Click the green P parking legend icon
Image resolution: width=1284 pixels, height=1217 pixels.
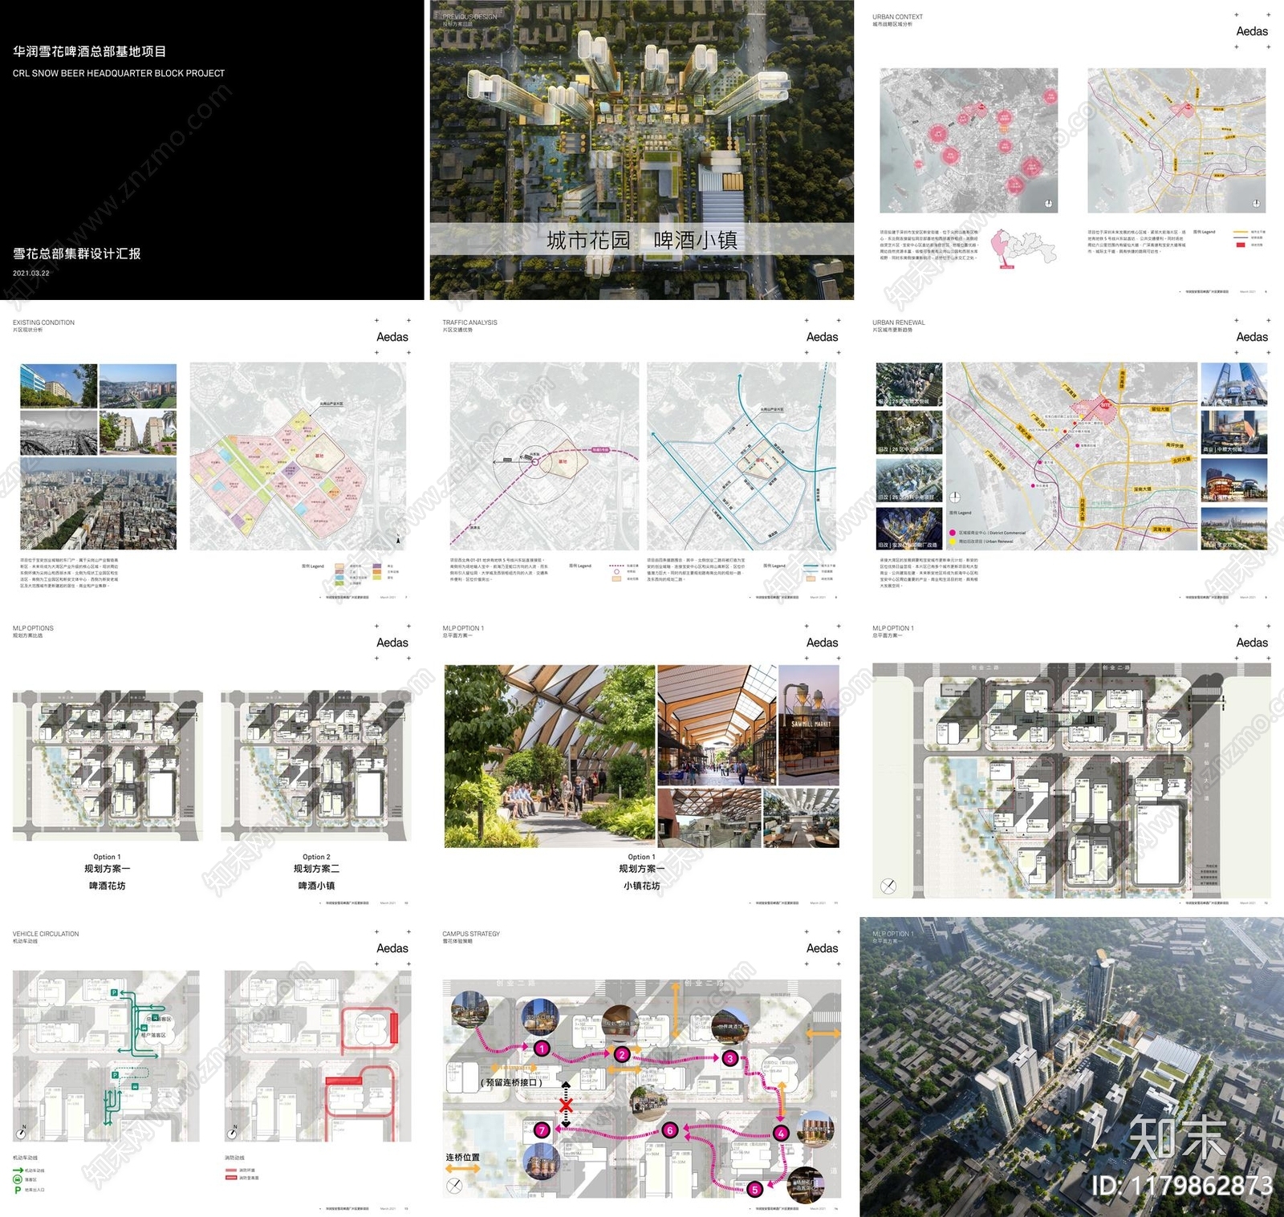[x=18, y=1190]
